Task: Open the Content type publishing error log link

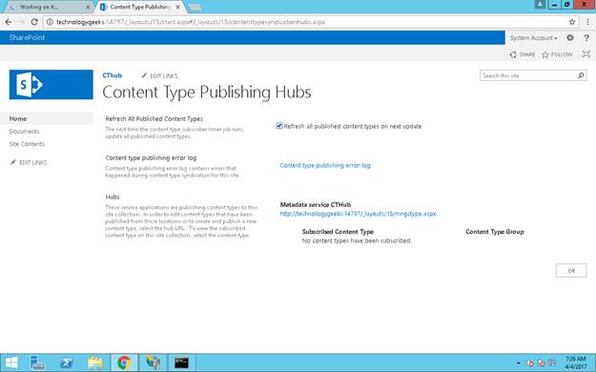Action: [x=325, y=165]
